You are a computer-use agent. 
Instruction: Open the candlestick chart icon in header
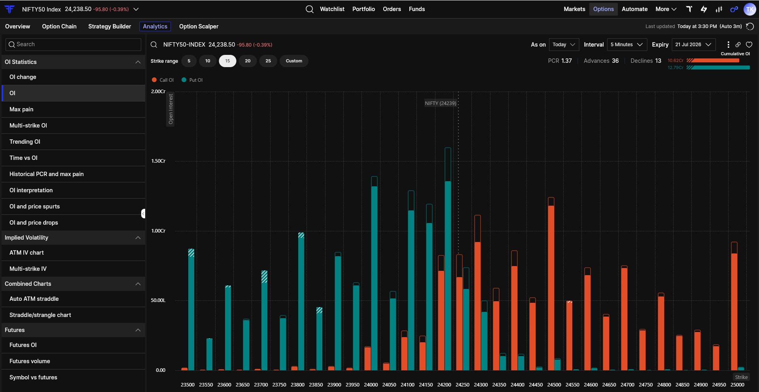[x=719, y=9]
